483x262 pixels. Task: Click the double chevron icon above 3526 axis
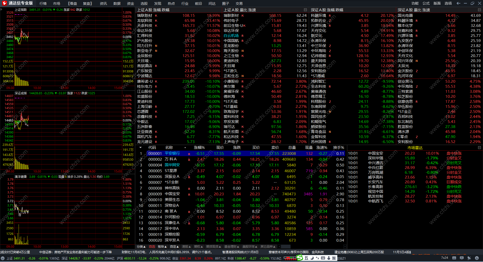1,9
